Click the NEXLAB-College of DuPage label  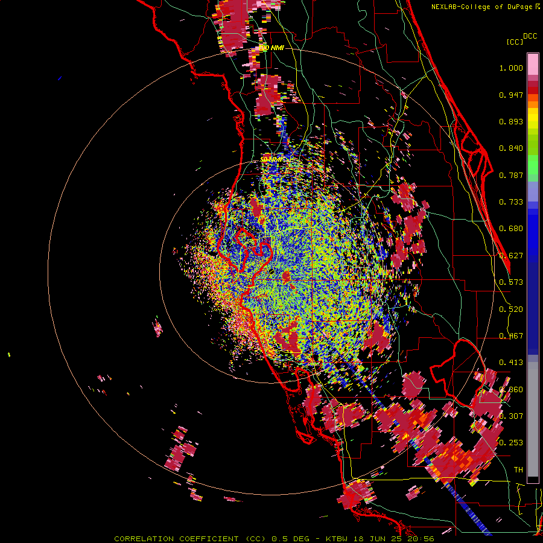tap(485, 7)
